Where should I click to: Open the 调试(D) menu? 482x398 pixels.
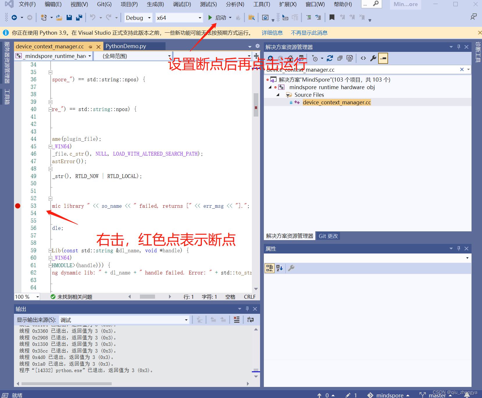tap(182, 4)
